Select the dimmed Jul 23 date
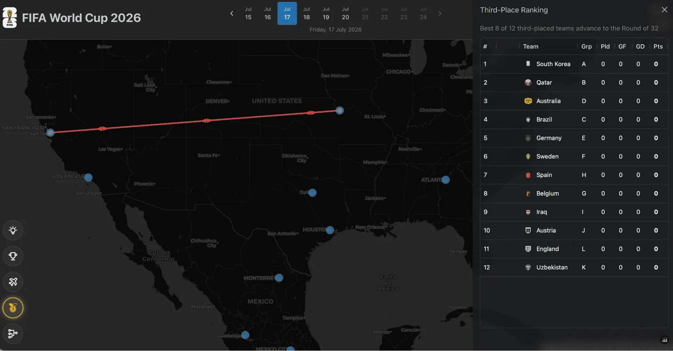 pos(404,13)
